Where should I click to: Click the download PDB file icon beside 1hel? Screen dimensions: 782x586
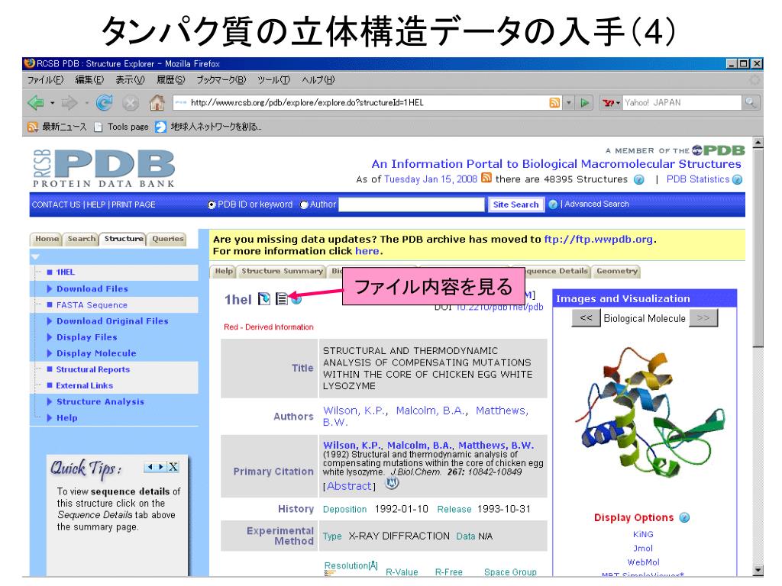263,298
